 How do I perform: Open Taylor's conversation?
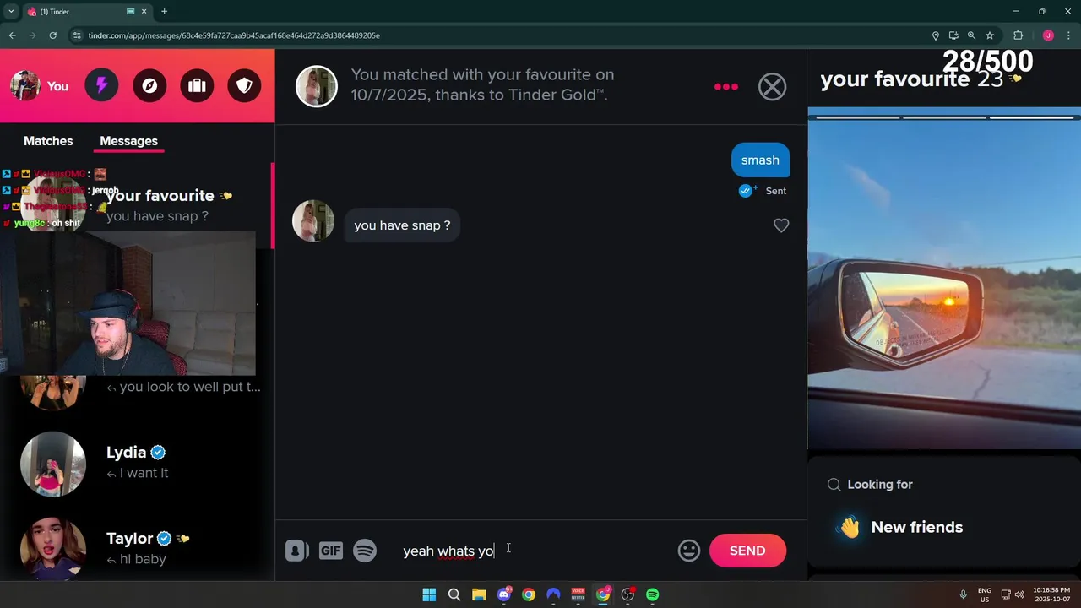[x=138, y=548]
